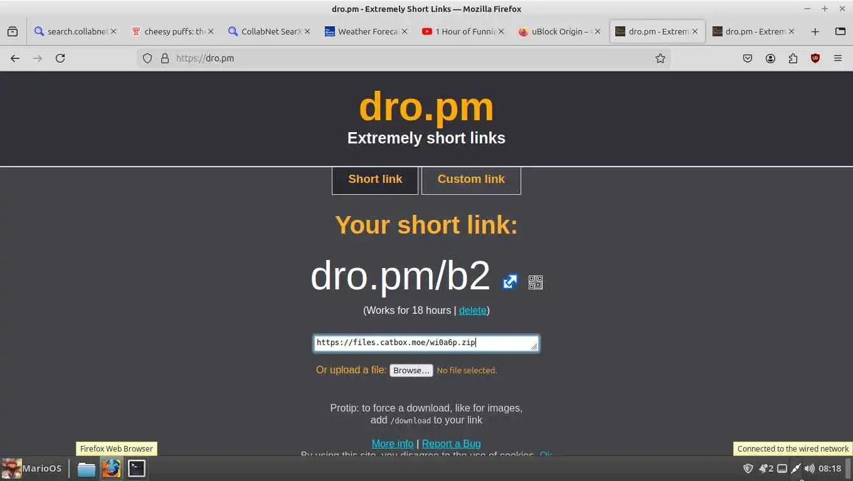Open the volume speaker tray icon
This screenshot has width=853, height=481.
810,468
